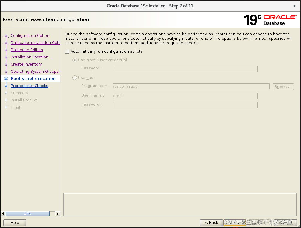Click the User name field containing oracle

tap(185, 96)
